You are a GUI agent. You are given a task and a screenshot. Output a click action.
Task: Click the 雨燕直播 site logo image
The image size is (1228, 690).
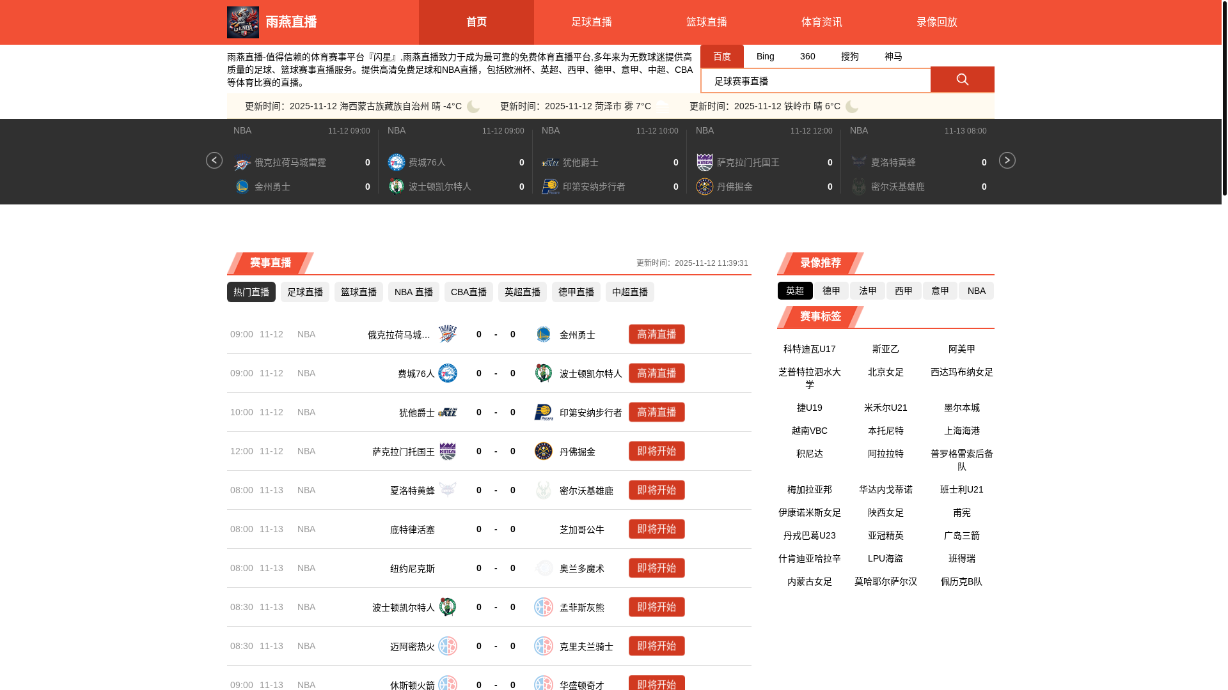coord(243,22)
